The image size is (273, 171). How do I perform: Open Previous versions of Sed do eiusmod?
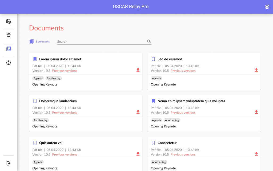point(183,71)
